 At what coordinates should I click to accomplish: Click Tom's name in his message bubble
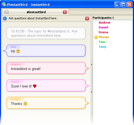pyautogui.click(x=14, y=47)
